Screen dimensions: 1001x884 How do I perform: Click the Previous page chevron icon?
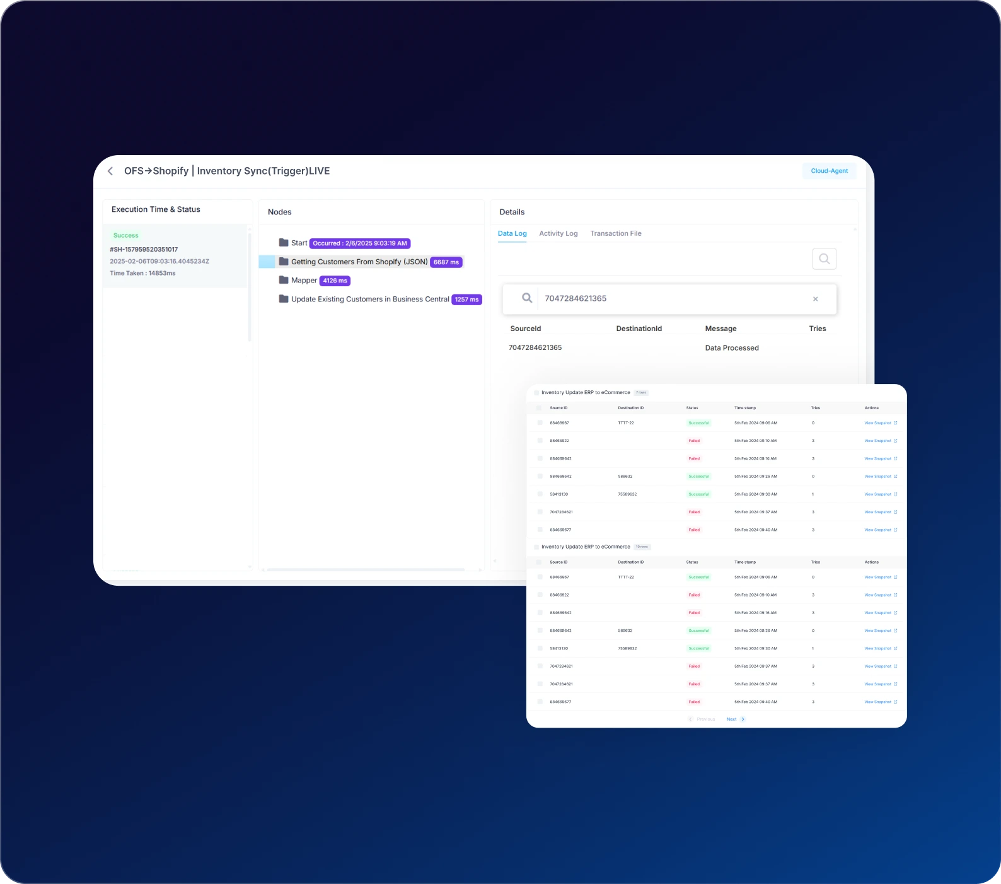click(690, 719)
